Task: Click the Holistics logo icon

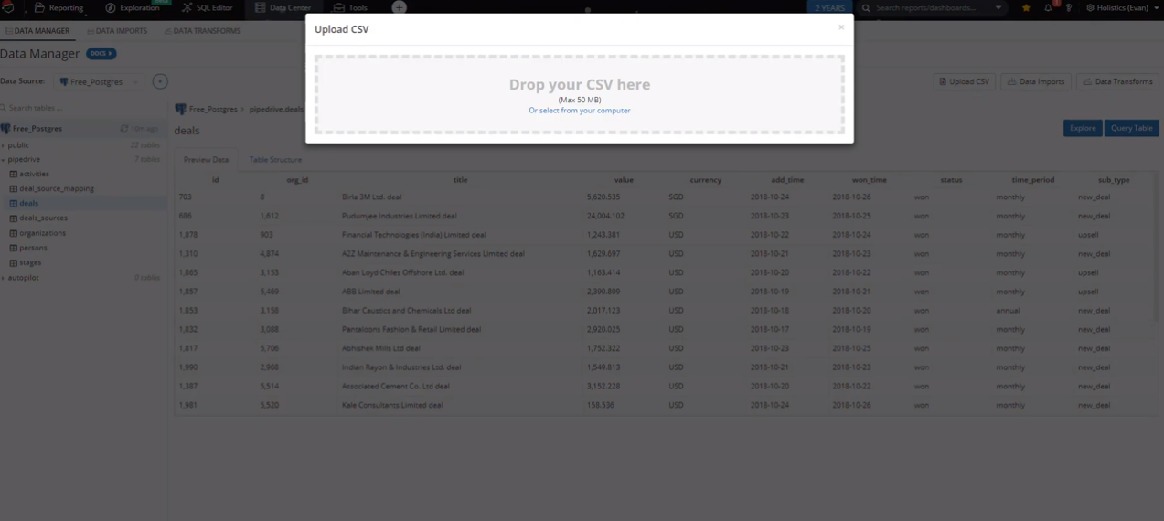Action: [x=8, y=7]
